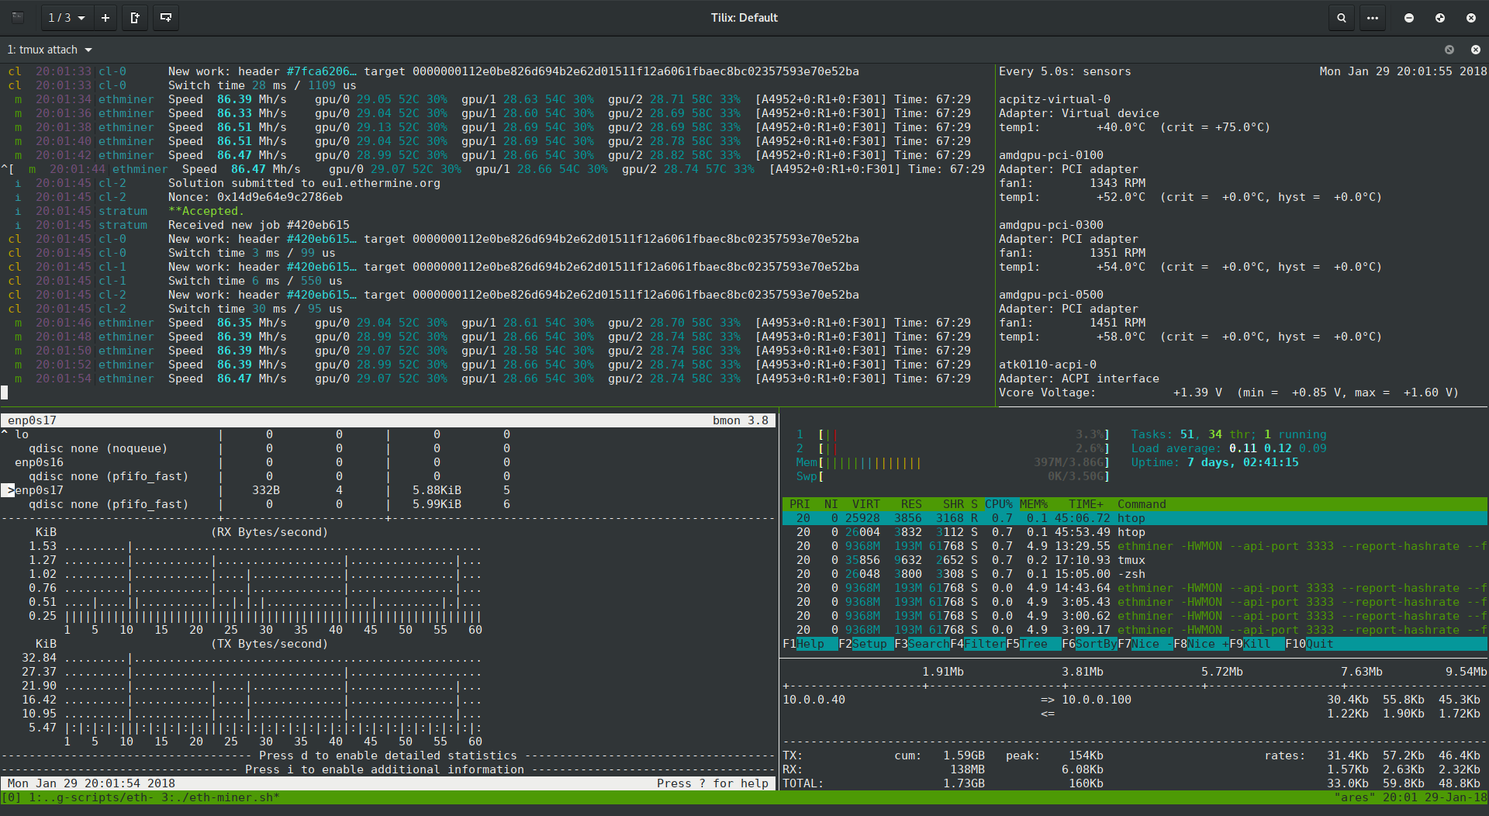The image size is (1489, 816).
Task: Select the 'lo' interface in bmon
Action: [22, 434]
